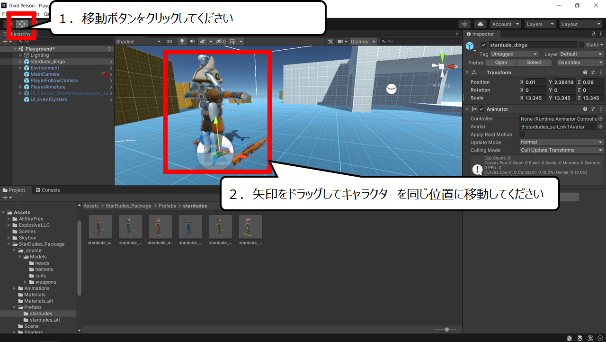Click the Prefab Open button
This screenshot has width=606, height=342.
(x=501, y=63)
